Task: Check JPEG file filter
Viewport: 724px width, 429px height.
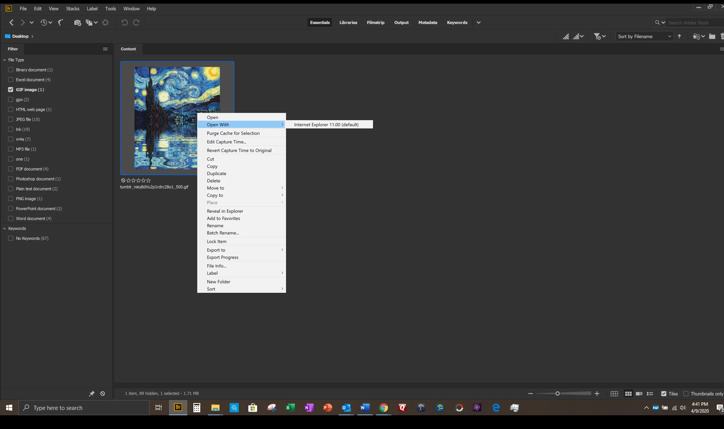Action: 11,119
